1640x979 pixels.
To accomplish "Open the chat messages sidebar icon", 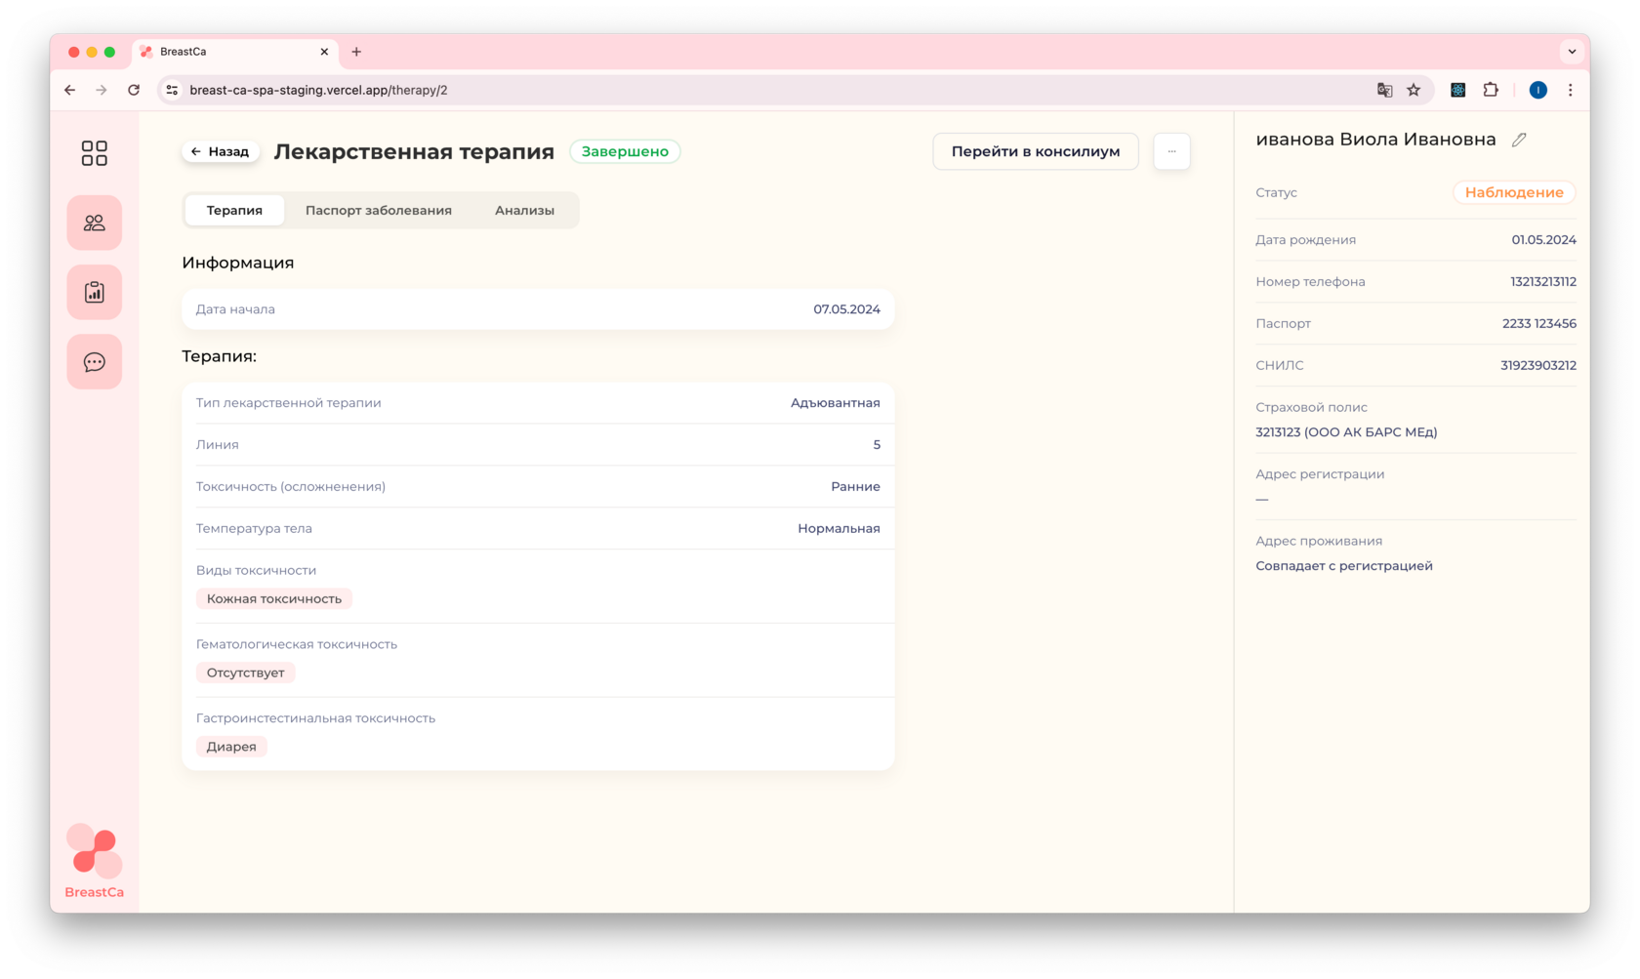I will point(94,362).
